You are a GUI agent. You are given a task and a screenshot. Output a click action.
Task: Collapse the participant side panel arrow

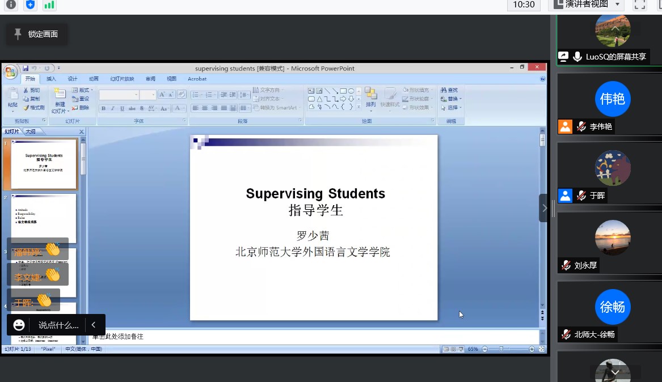(544, 208)
